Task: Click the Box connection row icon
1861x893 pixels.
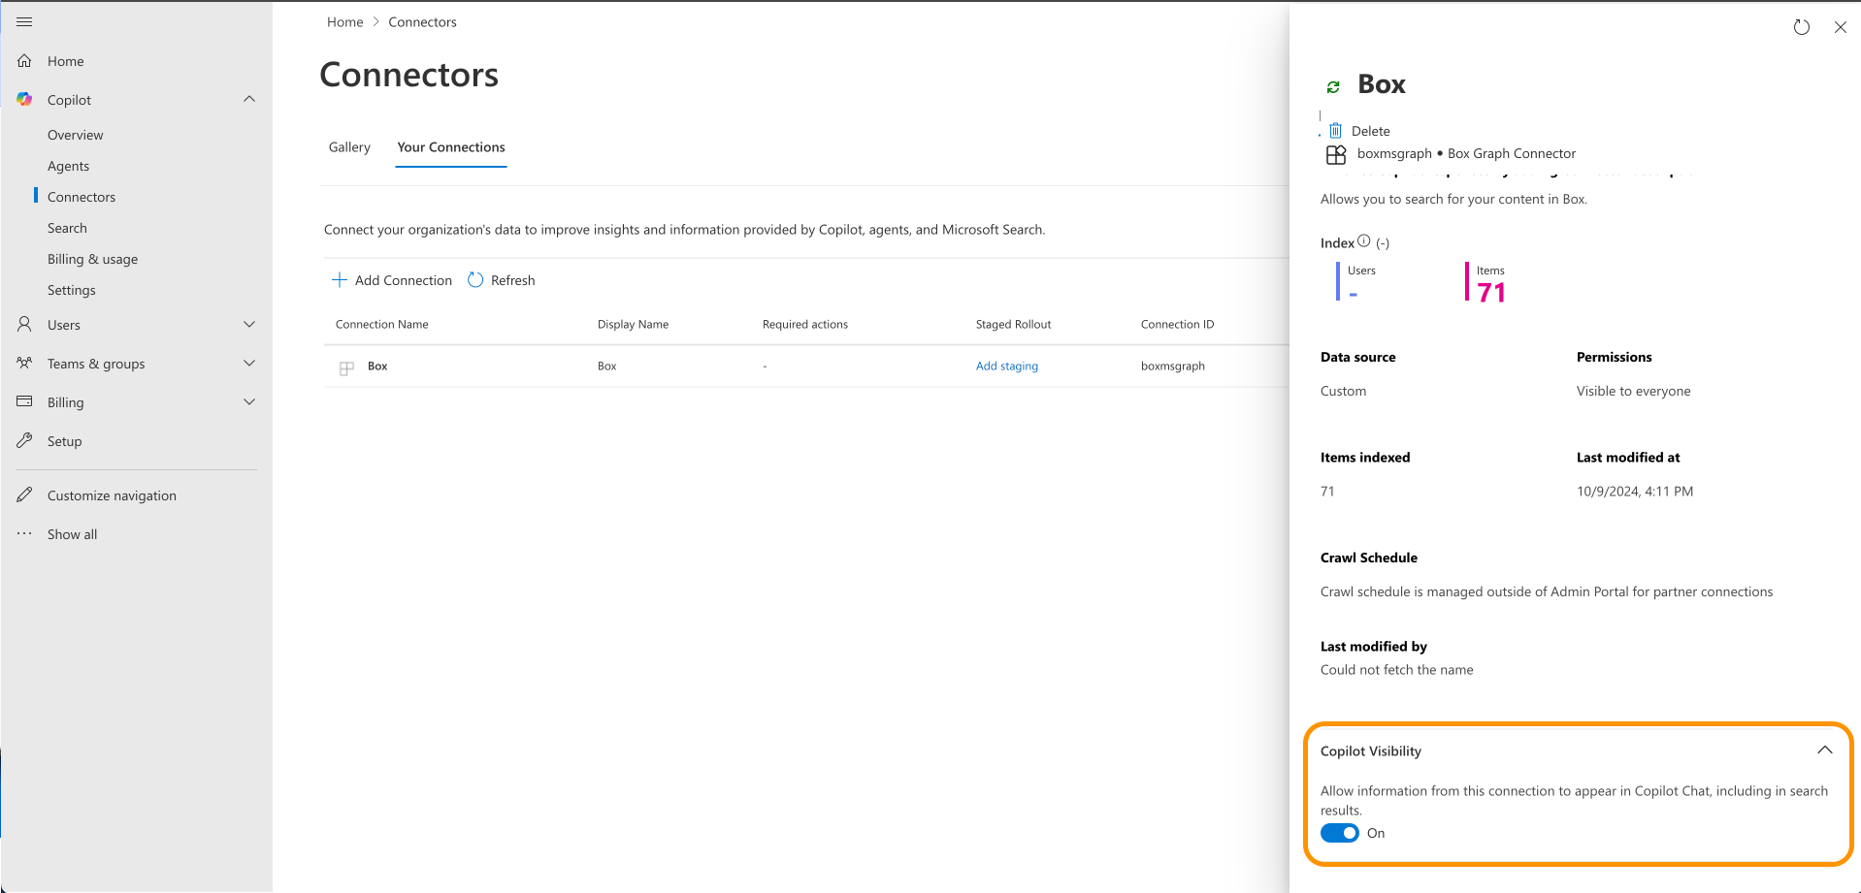Action: coord(346,367)
